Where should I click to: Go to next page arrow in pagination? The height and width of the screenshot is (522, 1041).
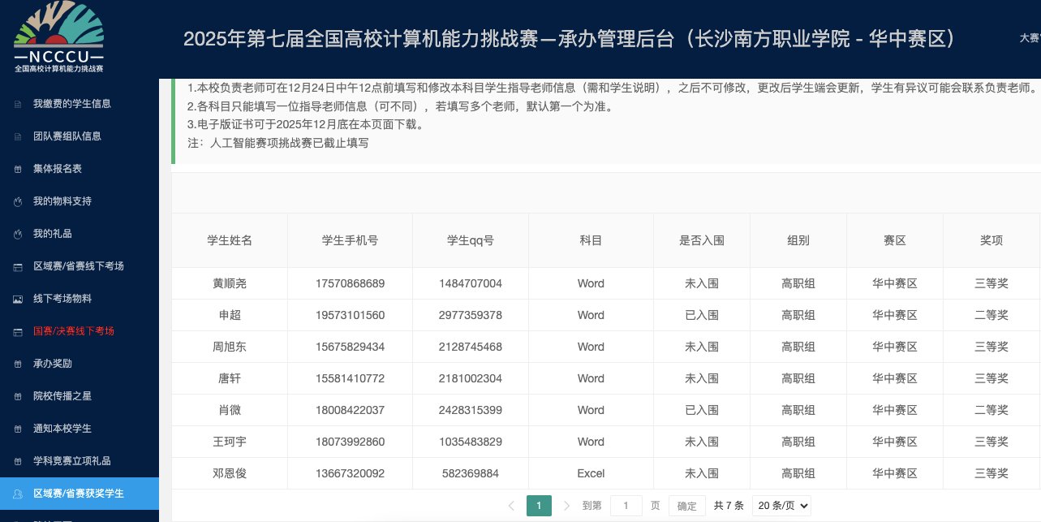click(566, 505)
